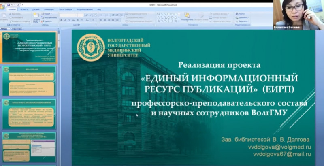This screenshot has width=324, height=166.
Task: Pick the font color button
Action: (94, 20)
